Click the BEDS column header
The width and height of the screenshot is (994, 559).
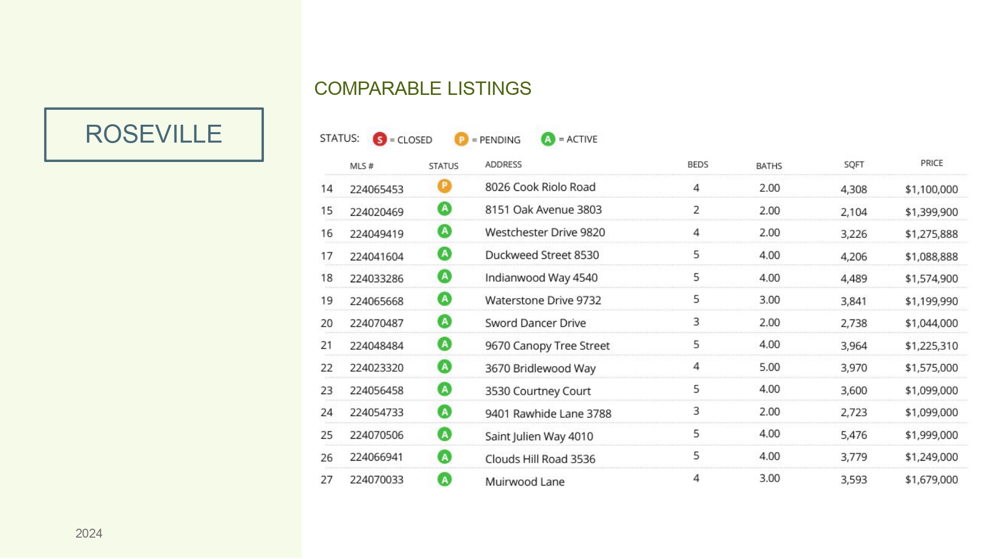tap(698, 164)
